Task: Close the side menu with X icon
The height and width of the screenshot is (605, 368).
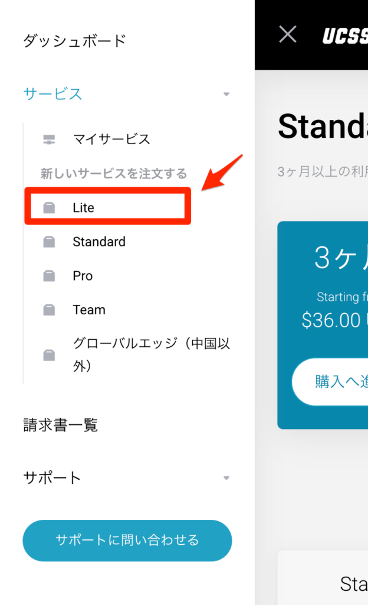Action: (x=288, y=34)
